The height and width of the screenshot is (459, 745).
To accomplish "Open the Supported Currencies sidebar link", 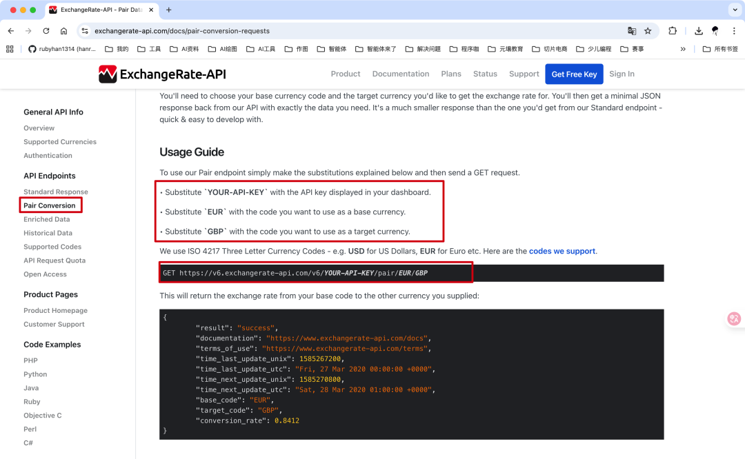I will tap(60, 142).
